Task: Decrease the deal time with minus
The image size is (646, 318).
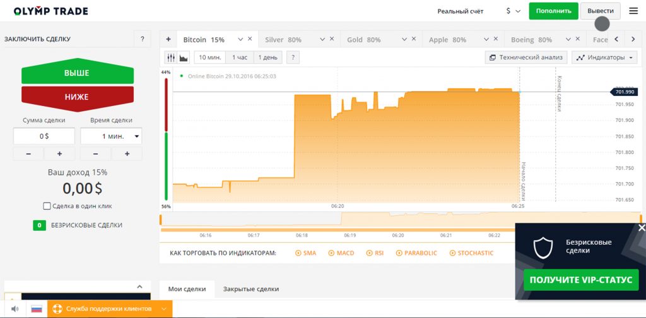Action: [x=96, y=154]
